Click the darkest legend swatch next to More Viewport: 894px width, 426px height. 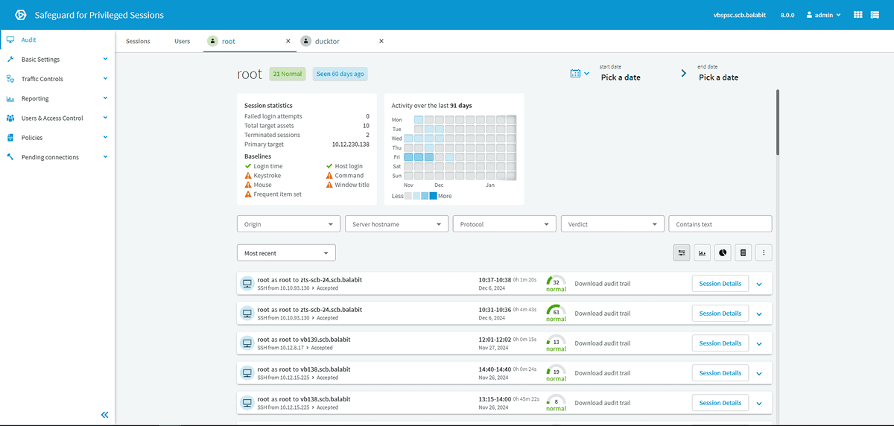tap(433, 196)
